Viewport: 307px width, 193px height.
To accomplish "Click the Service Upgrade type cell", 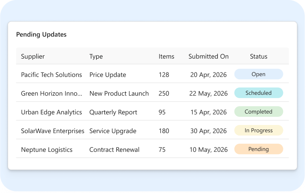I will 113,131.
